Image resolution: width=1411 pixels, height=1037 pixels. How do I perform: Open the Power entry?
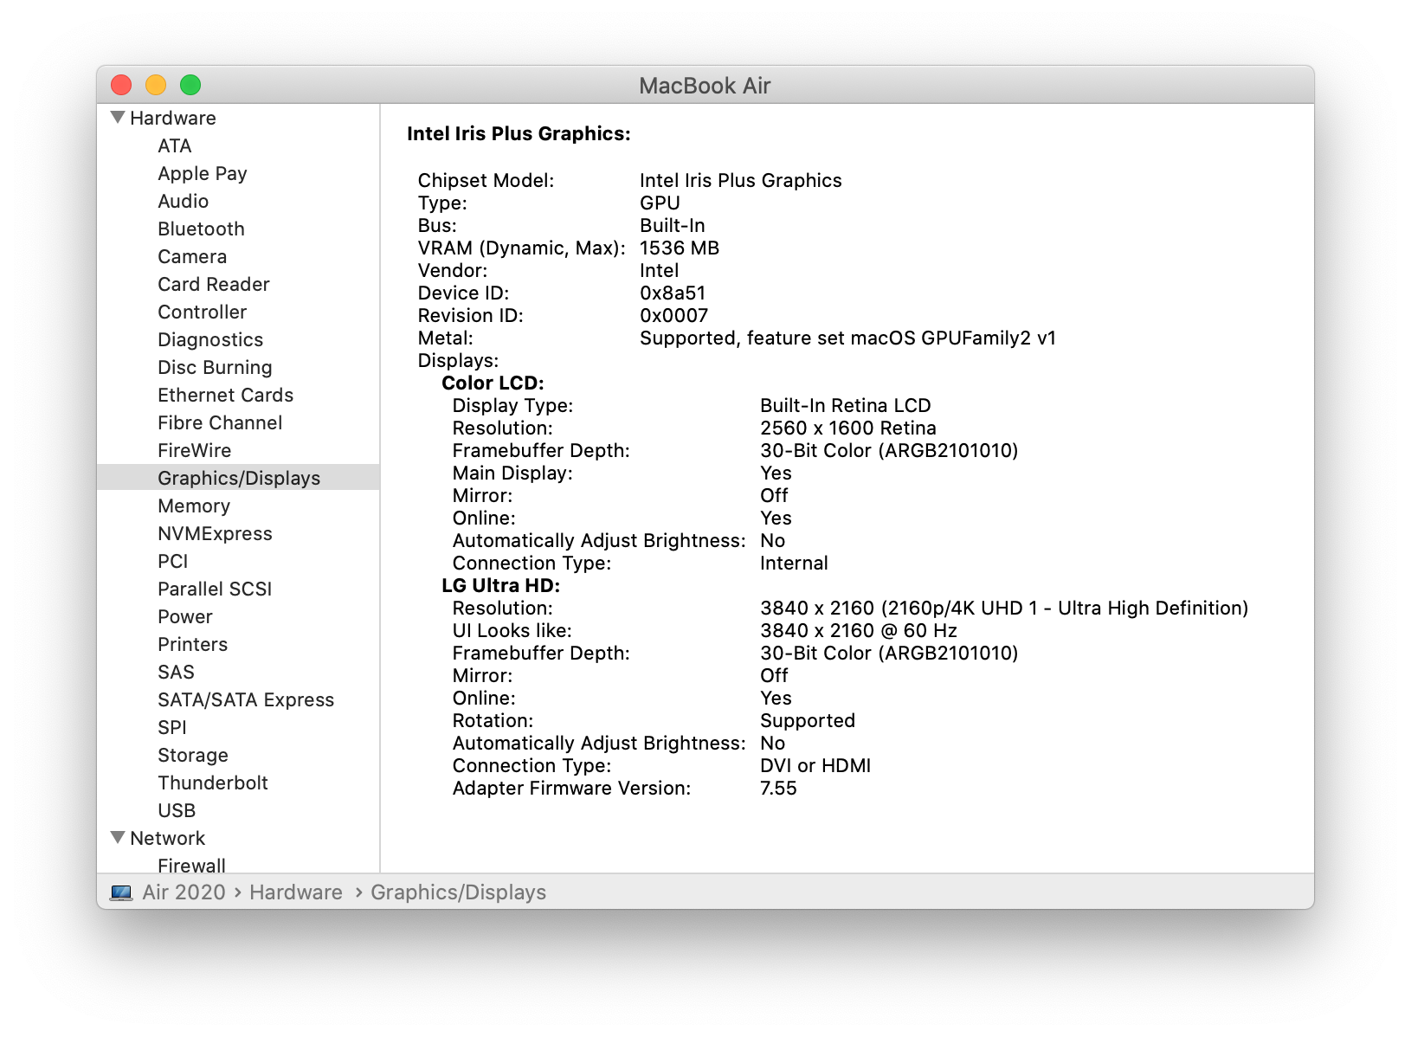184,616
